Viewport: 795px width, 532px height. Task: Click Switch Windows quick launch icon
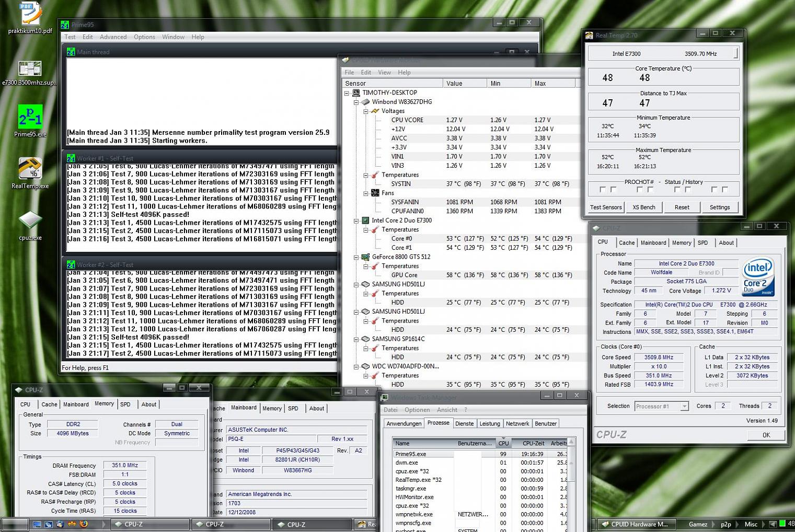point(48,524)
